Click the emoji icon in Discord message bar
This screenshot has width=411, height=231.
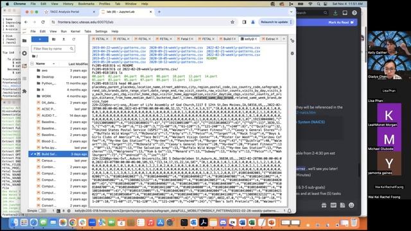(x=351, y=205)
